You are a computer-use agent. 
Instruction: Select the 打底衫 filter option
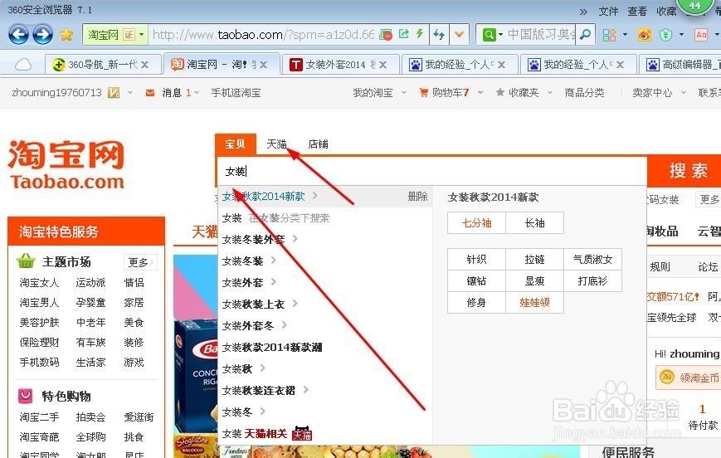tap(592, 280)
